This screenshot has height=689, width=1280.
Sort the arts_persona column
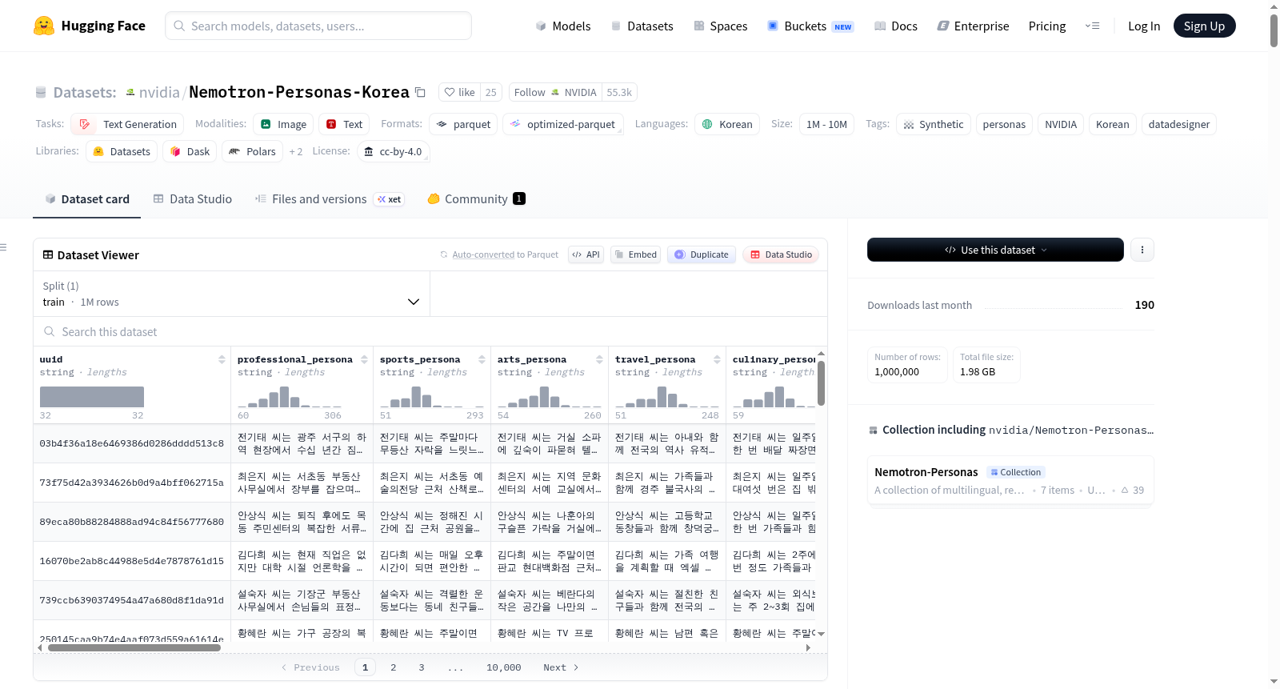point(599,359)
